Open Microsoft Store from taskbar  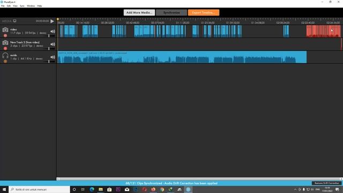click(x=109, y=189)
